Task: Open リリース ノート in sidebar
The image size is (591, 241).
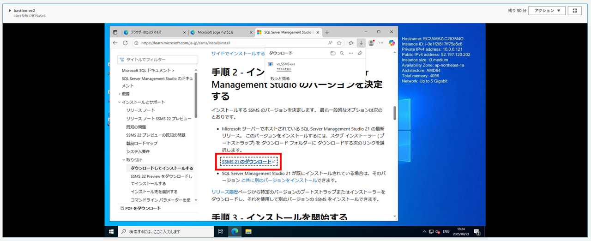Action: [x=141, y=110]
